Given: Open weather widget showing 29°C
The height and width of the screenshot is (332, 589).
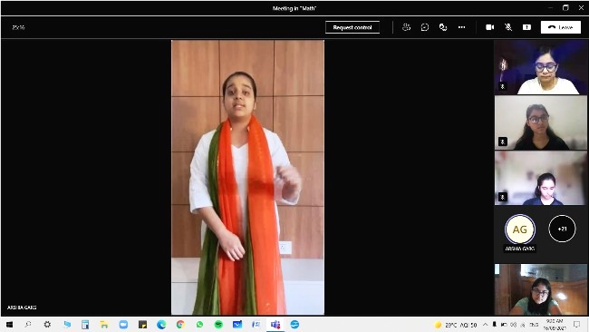Looking at the screenshot, I should (455, 325).
